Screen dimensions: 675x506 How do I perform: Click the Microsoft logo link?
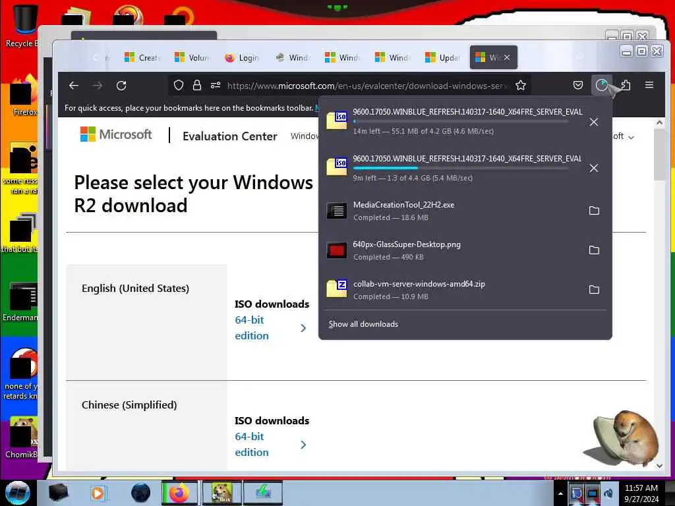[x=116, y=134]
